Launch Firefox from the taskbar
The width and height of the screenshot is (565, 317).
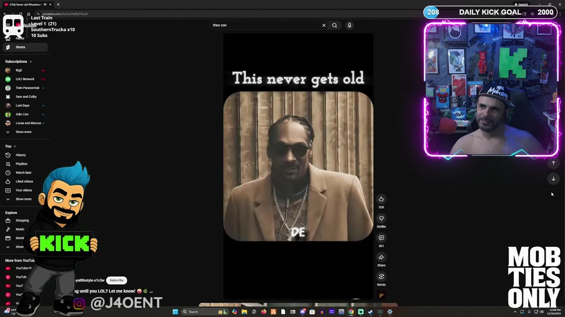(x=264, y=312)
